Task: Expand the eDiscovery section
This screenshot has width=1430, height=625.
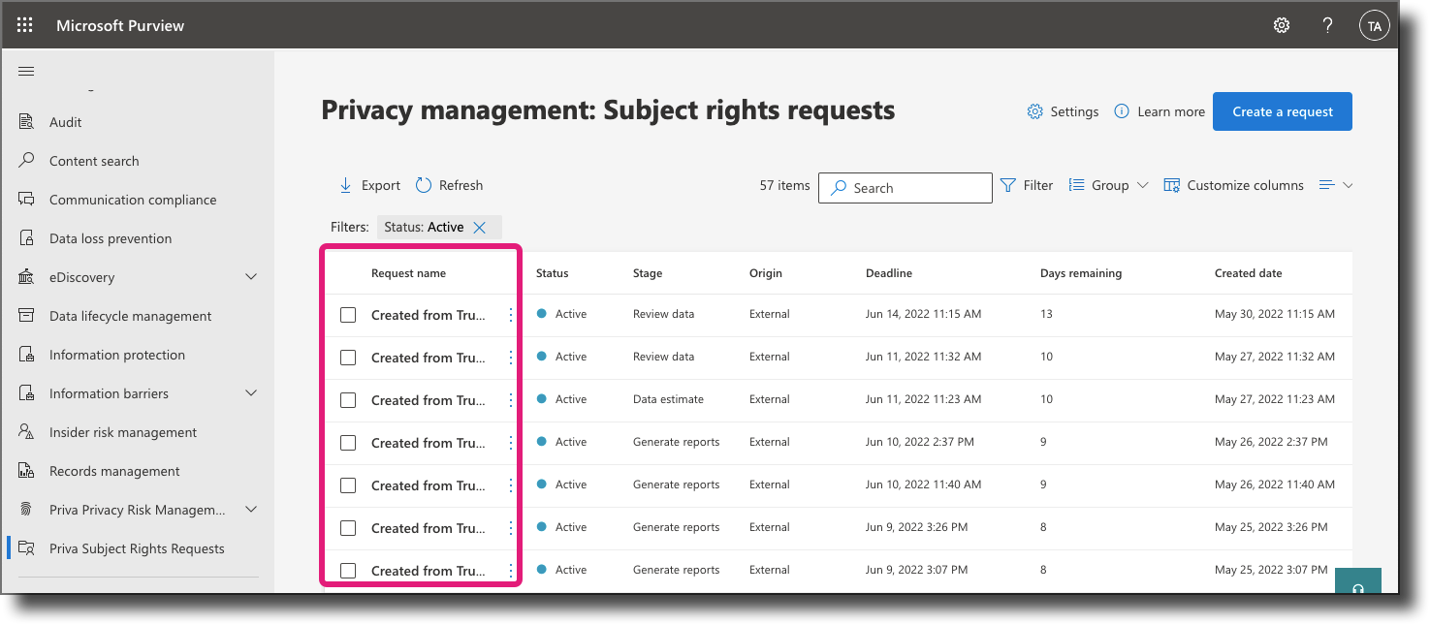Action: click(250, 276)
